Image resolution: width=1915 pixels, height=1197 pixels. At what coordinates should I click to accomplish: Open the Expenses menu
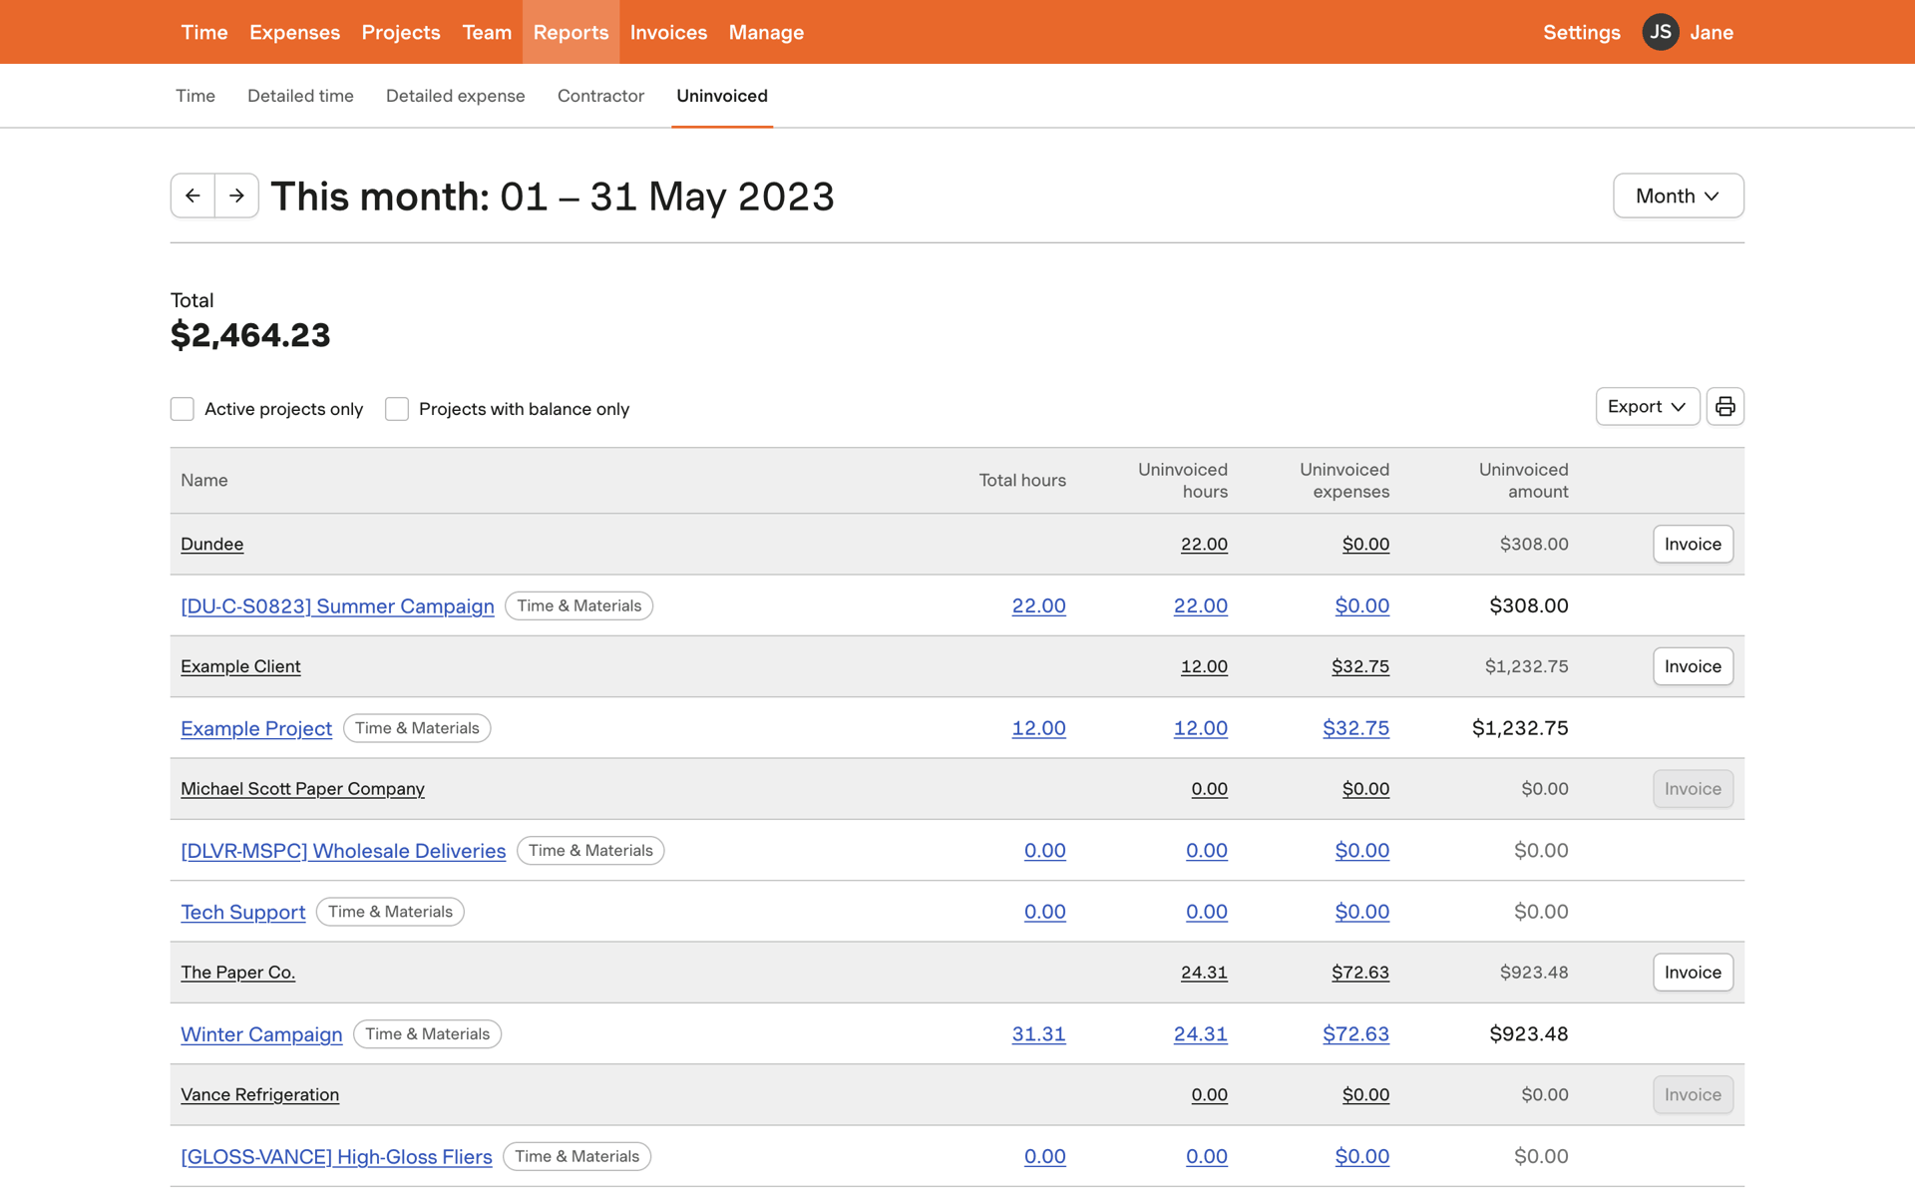click(294, 32)
